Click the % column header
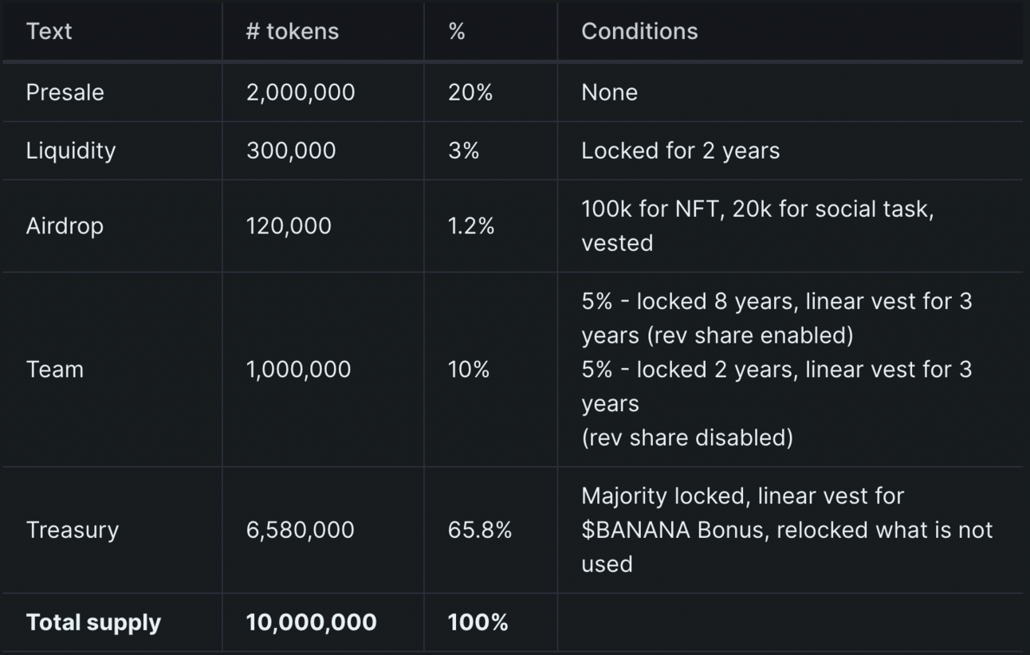The height and width of the screenshot is (655, 1030). coord(457,31)
